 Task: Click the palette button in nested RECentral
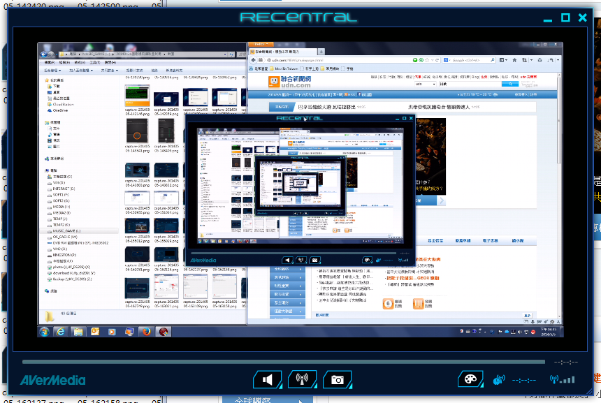coord(367,260)
